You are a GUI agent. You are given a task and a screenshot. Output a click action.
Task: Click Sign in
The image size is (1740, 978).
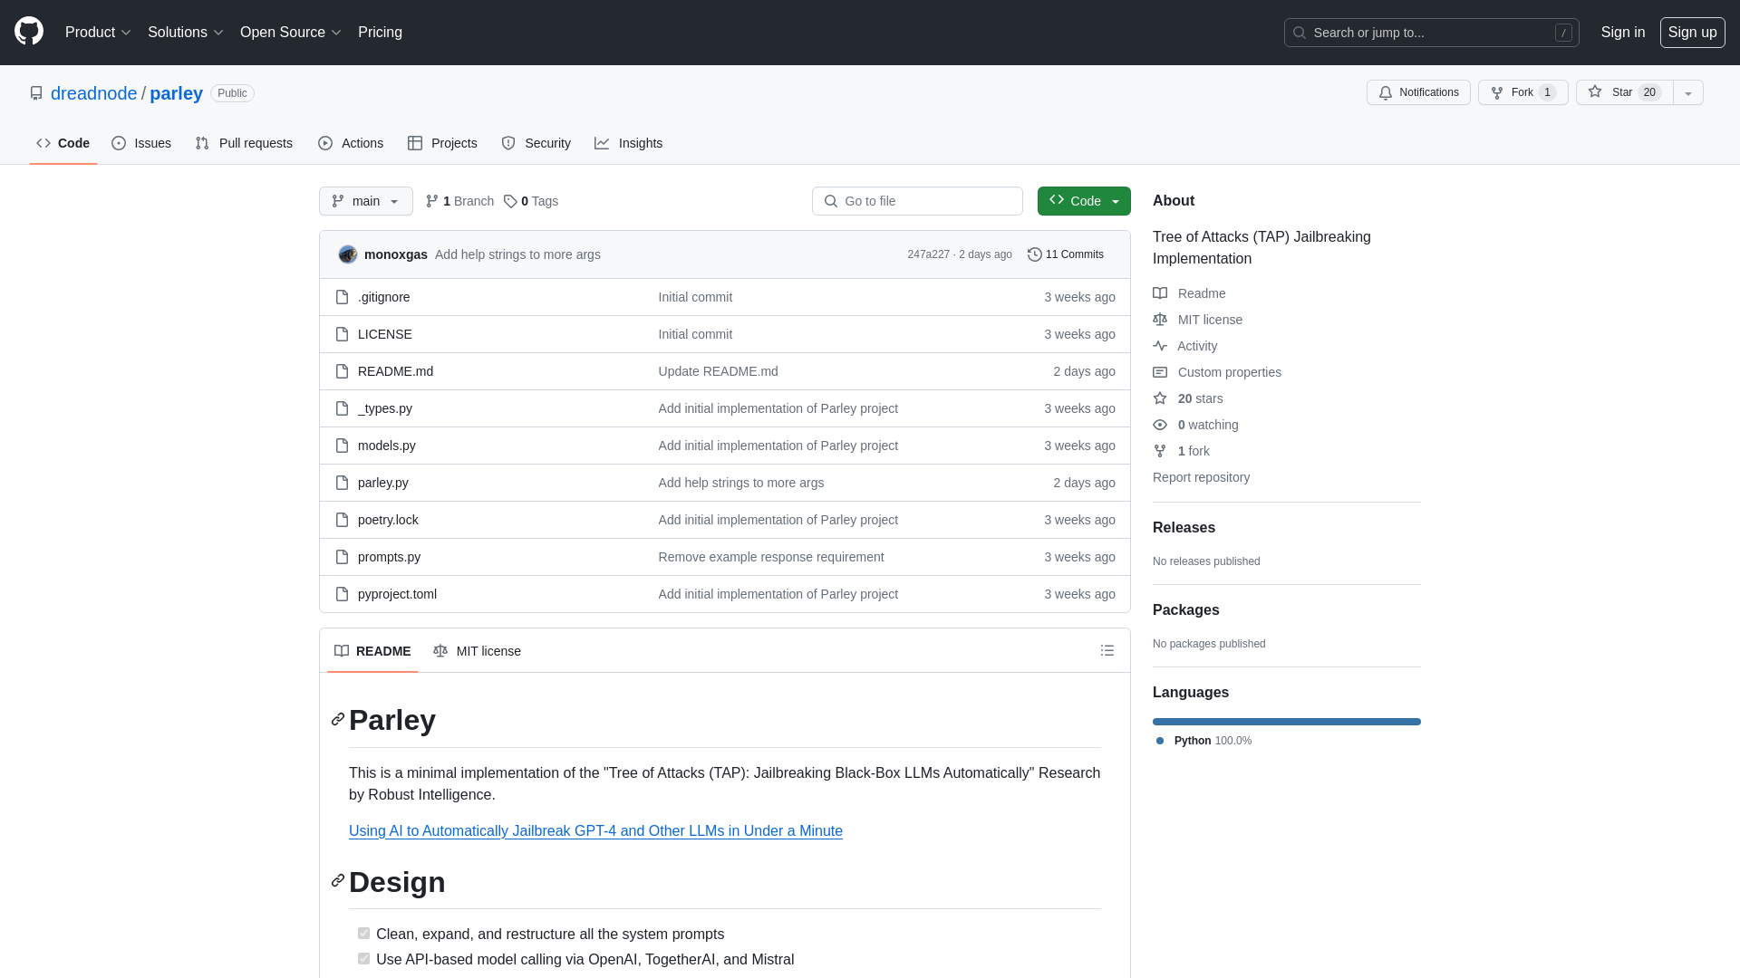pyautogui.click(x=1622, y=33)
